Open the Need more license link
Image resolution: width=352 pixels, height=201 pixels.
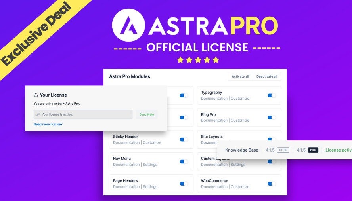[48, 124]
